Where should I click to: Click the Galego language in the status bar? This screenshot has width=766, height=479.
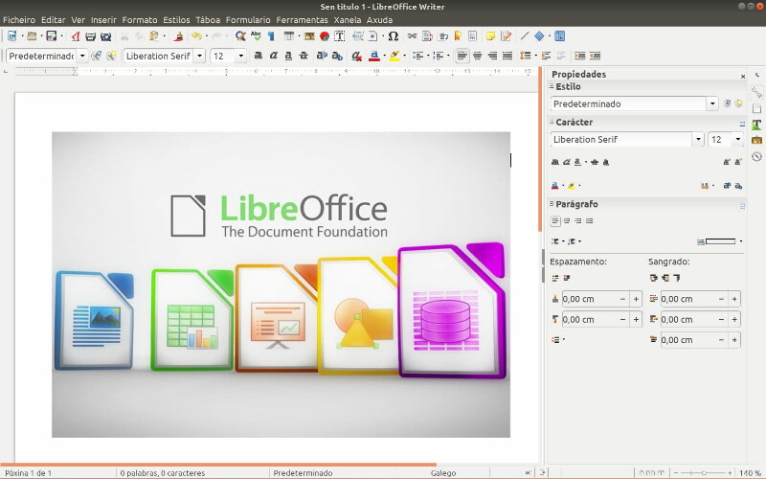point(443,473)
